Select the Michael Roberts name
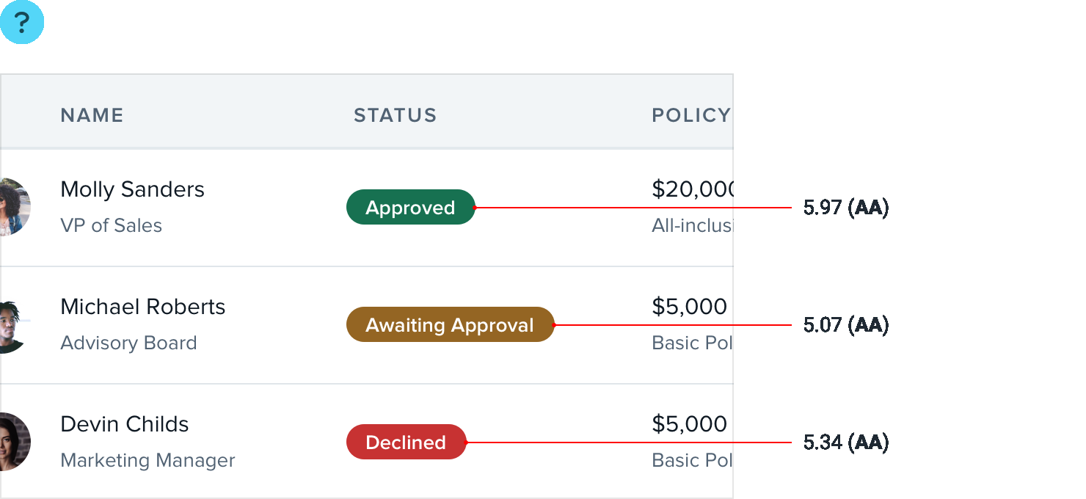 [142, 307]
